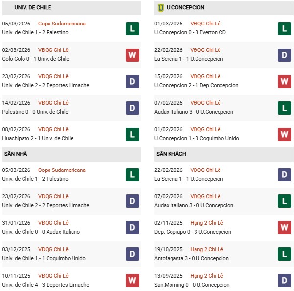Select the SÂN NHÀ section header

[x=16, y=154]
